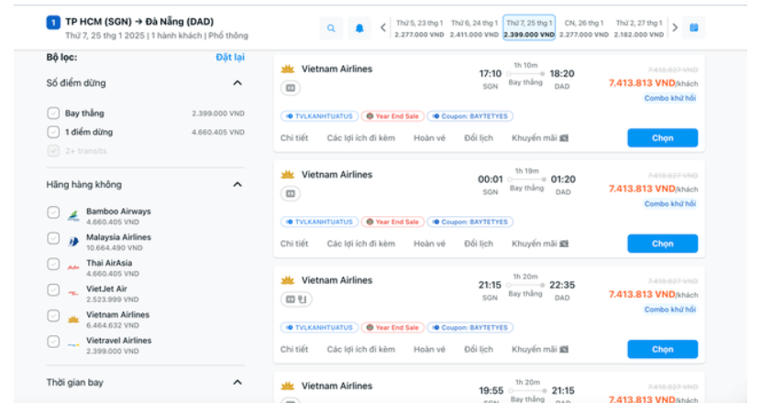Choose the 17:10 Vietnam Airlines flight

pos(663,137)
